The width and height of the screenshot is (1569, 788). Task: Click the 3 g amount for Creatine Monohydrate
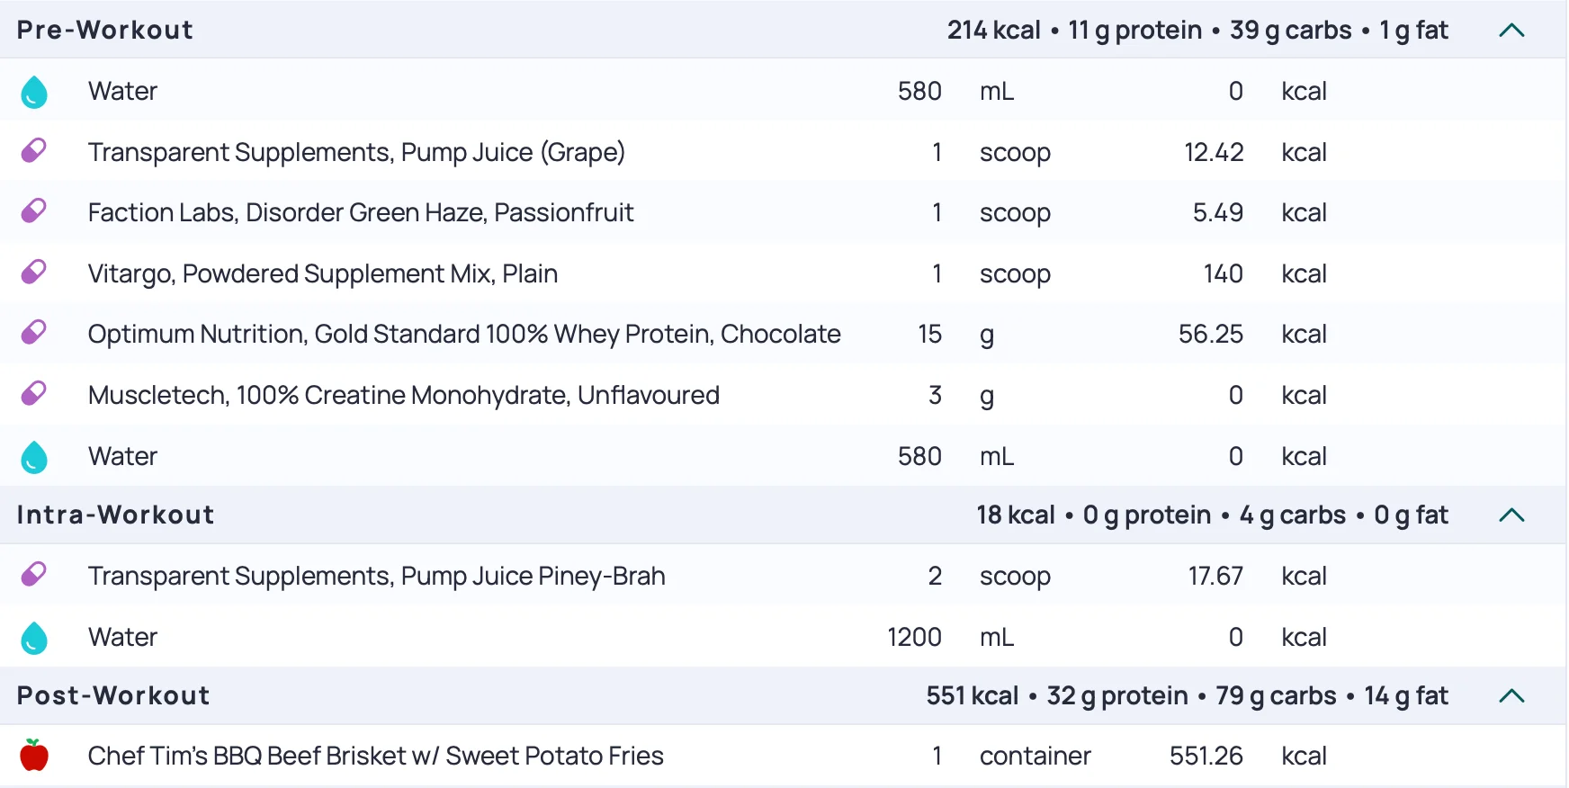pyautogui.click(x=935, y=396)
